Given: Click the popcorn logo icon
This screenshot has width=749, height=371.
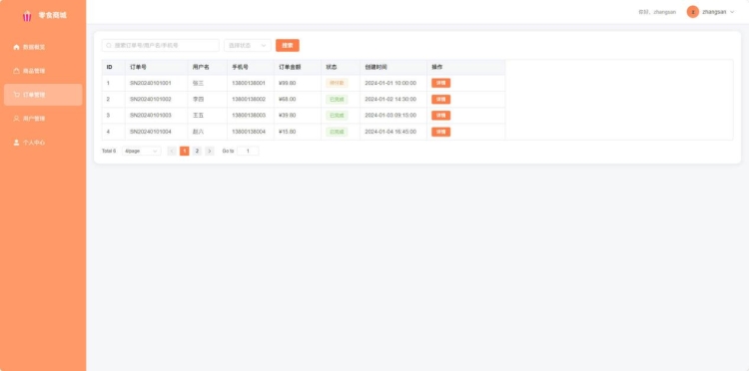Looking at the screenshot, I should [x=27, y=16].
